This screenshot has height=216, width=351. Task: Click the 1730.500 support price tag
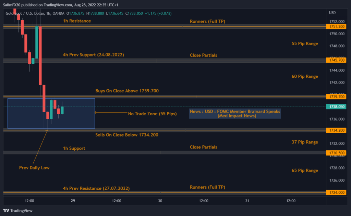pos(337,153)
